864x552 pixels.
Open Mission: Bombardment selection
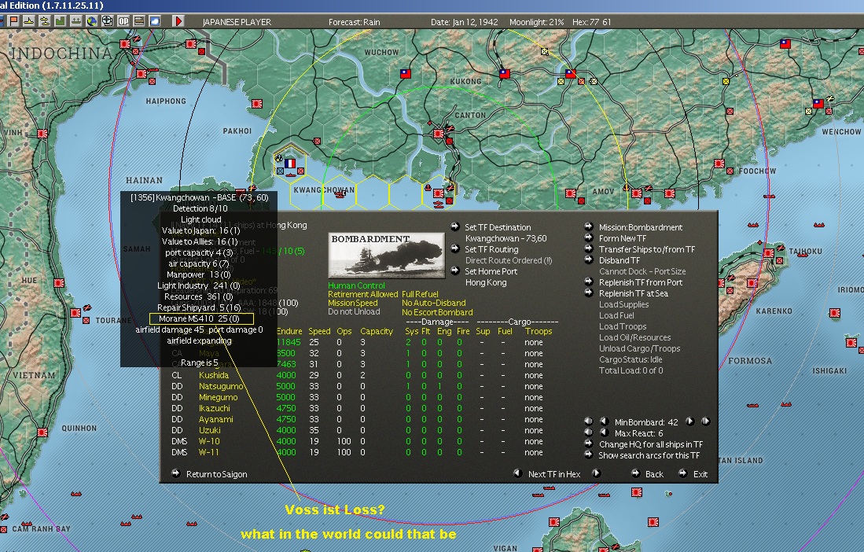(x=639, y=227)
